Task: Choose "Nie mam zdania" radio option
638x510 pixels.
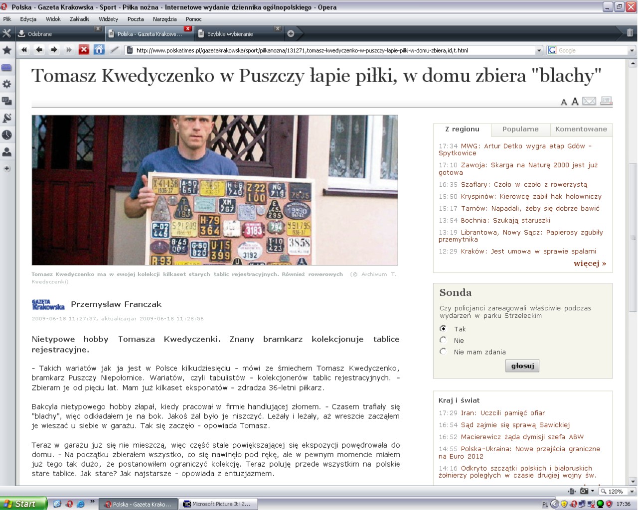Action: tap(443, 352)
